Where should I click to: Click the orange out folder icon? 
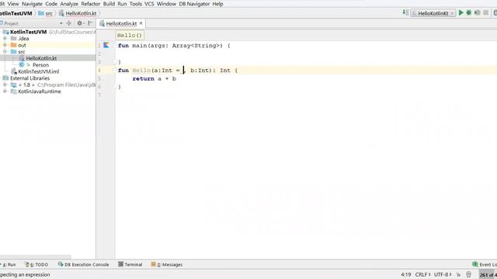[x=13, y=45]
